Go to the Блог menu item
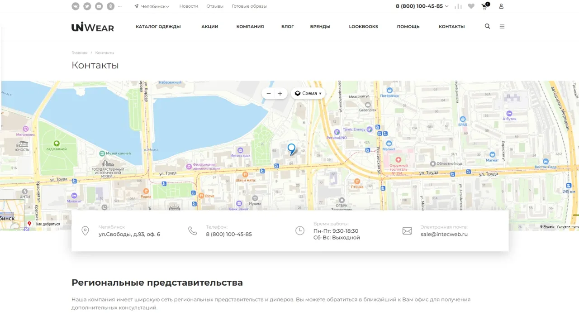579x326 pixels. (288, 27)
